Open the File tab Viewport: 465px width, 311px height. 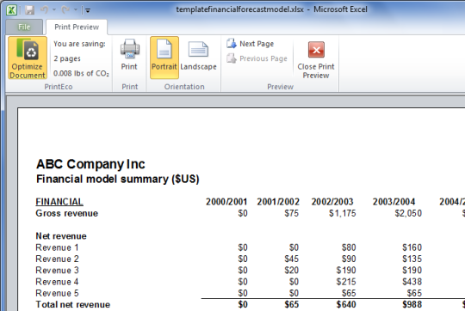(24, 27)
